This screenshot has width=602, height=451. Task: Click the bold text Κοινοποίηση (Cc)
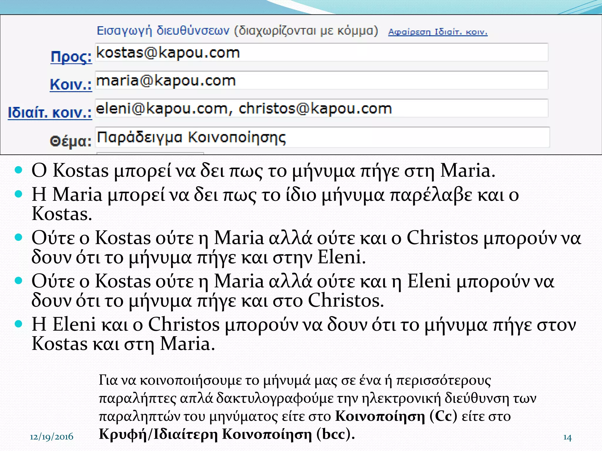(396, 416)
